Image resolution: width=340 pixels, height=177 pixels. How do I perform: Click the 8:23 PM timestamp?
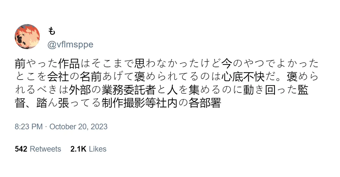point(29,126)
